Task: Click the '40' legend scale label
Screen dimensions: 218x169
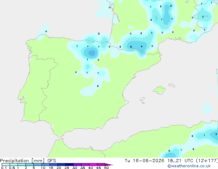Action: click(90, 168)
